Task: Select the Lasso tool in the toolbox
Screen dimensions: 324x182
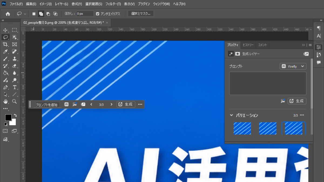Action: pos(5,37)
